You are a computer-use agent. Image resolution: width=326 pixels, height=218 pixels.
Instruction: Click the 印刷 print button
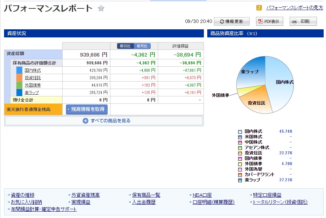click(x=303, y=21)
